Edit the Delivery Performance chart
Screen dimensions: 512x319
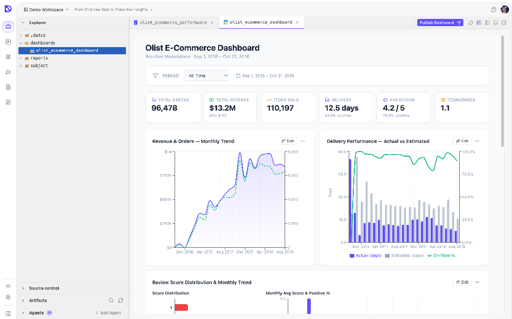pyautogui.click(x=462, y=141)
